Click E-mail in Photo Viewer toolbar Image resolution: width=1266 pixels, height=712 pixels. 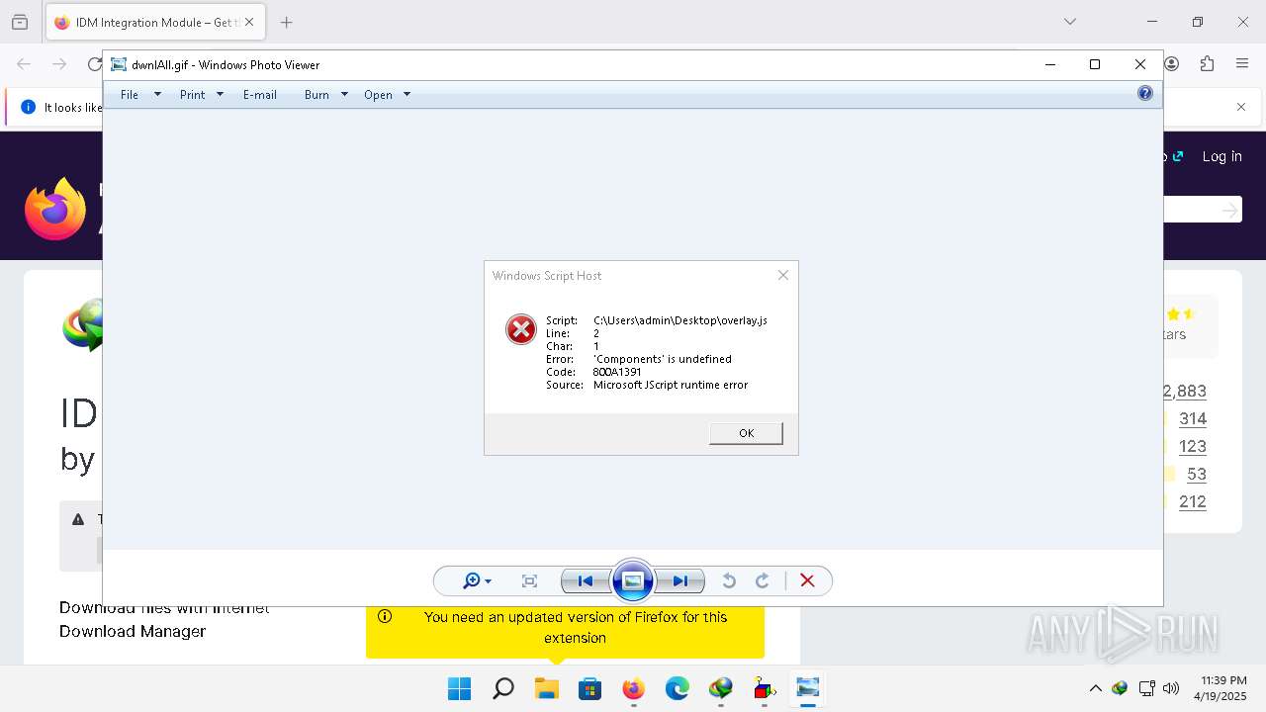click(x=260, y=95)
